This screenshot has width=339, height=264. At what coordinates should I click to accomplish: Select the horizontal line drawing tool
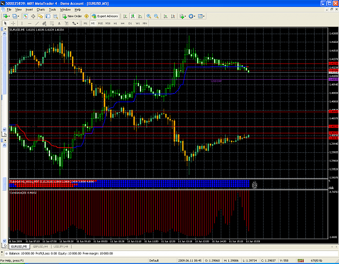point(30,23)
